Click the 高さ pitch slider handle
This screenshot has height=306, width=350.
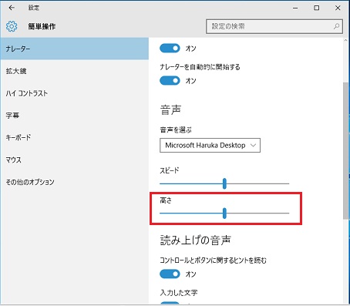tap(224, 214)
